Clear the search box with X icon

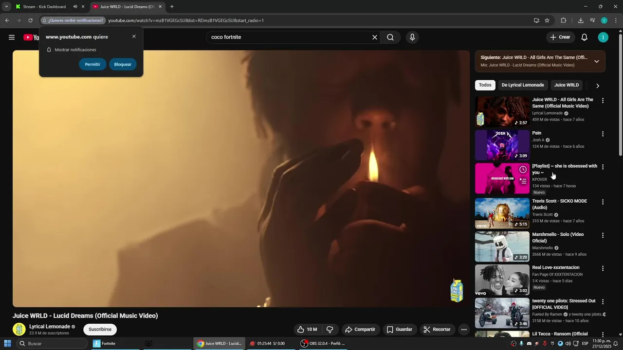click(375, 37)
